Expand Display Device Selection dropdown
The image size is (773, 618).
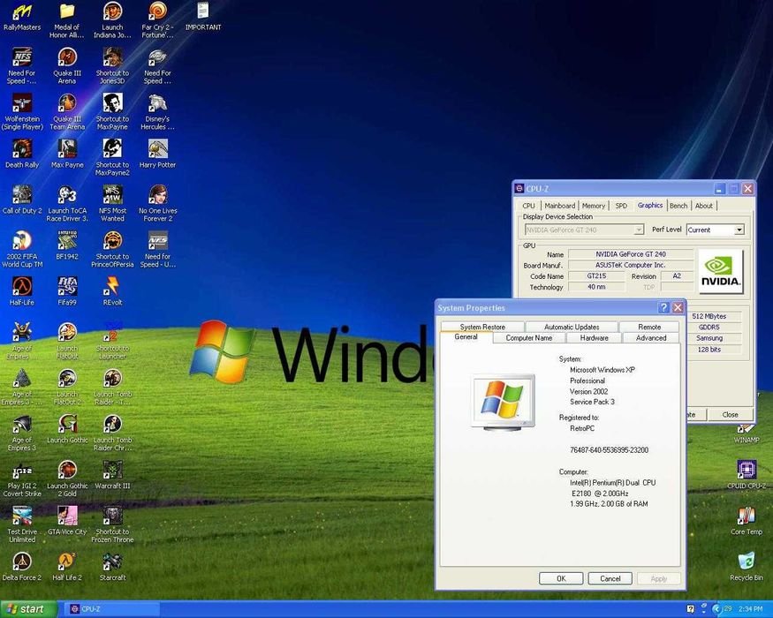coord(639,230)
